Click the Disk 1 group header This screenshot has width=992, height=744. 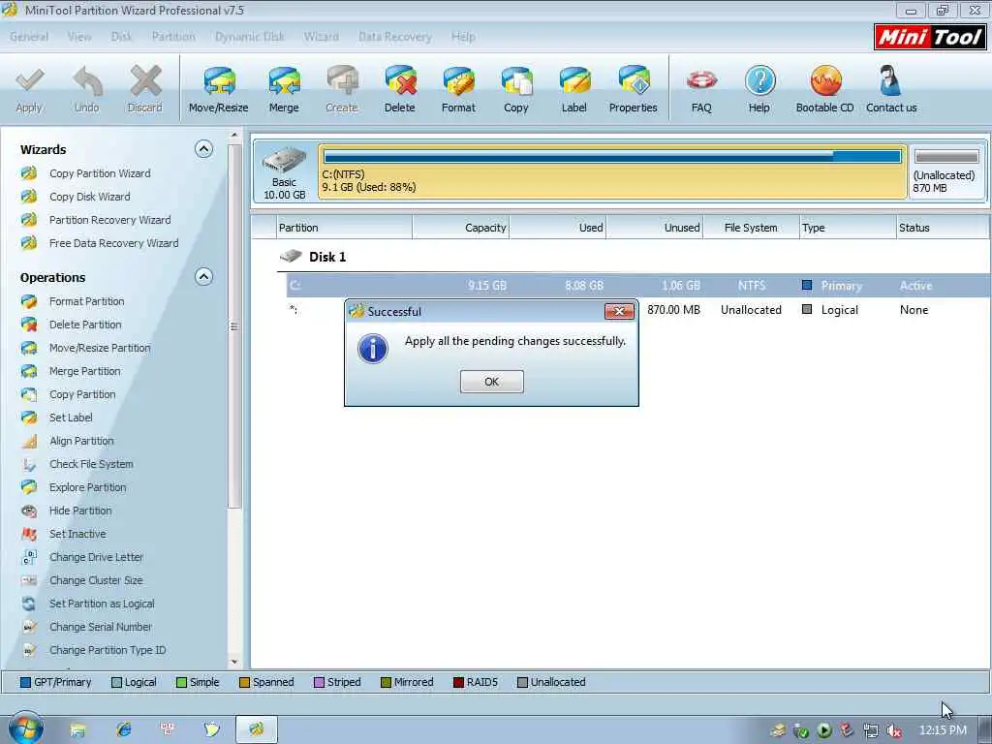327,257
